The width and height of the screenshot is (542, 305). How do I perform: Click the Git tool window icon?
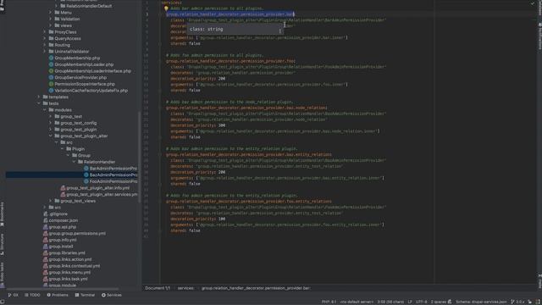9,295
